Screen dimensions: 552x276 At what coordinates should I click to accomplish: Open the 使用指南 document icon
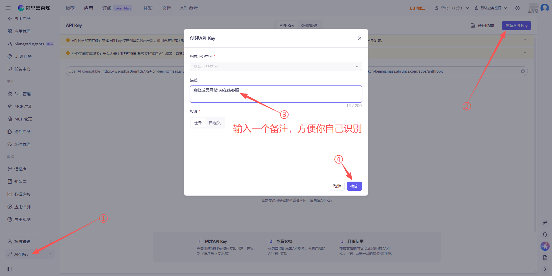473,26
